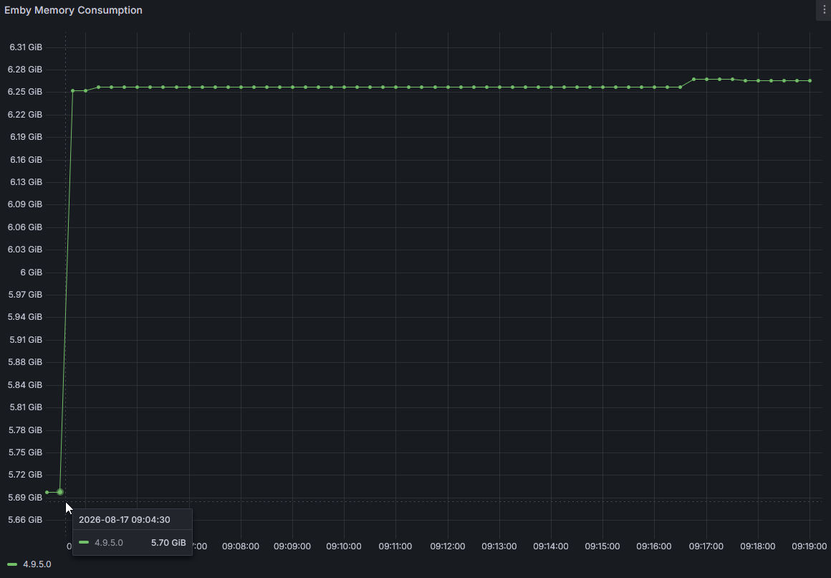Select the highlighted data point at 5.70 GiB
Viewport: 831px width, 578px height.
click(60, 492)
